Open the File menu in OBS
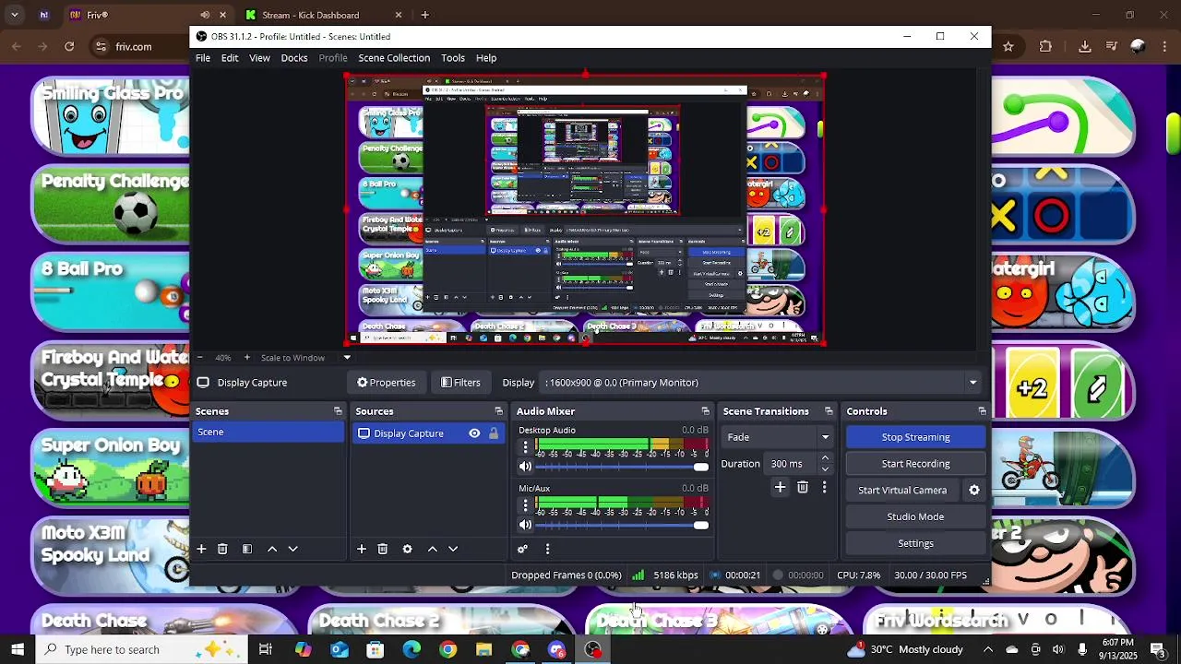The height and width of the screenshot is (664, 1181). (x=203, y=58)
